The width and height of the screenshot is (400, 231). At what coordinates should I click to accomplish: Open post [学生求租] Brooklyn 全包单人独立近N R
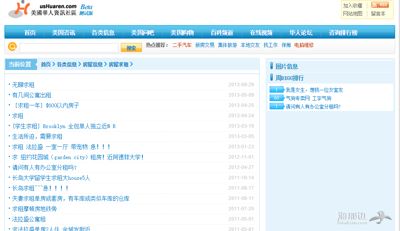(64, 126)
